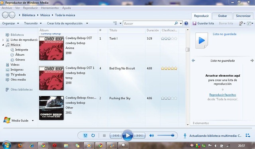Open the Archivo menu

point(7,8)
